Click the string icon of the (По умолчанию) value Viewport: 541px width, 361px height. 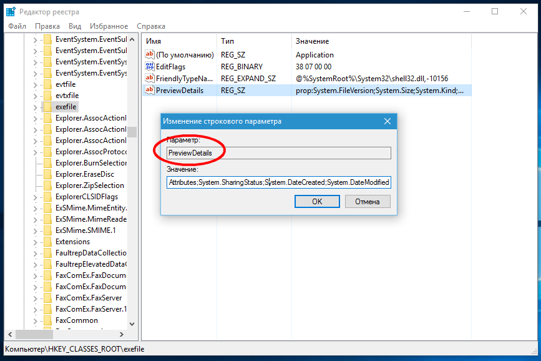(x=149, y=54)
